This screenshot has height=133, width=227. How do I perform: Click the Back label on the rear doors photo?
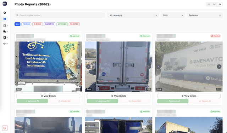pos(89,89)
